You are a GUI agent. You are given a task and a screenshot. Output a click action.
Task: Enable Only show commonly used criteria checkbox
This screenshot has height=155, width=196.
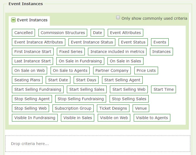point(118,17)
